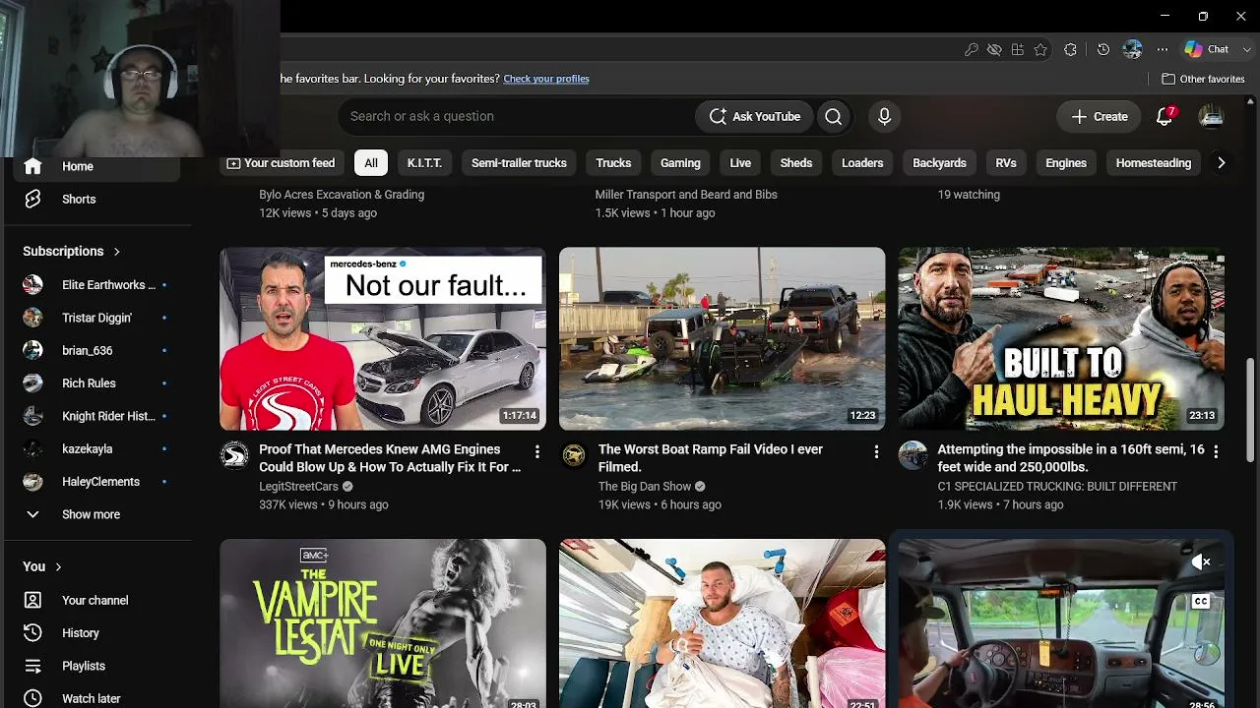Viewport: 1260px width, 708px height.
Task: Open the Mercedes Not our fault thumbnail
Action: point(383,339)
